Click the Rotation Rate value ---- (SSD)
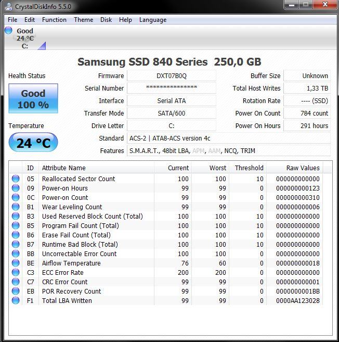This screenshot has width=339, height=342. coord(307,101)
